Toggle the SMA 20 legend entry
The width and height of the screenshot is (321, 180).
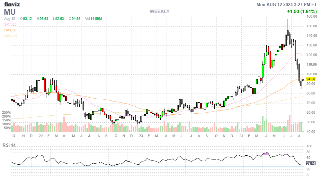pyautogui.click(x=10, y=24)
